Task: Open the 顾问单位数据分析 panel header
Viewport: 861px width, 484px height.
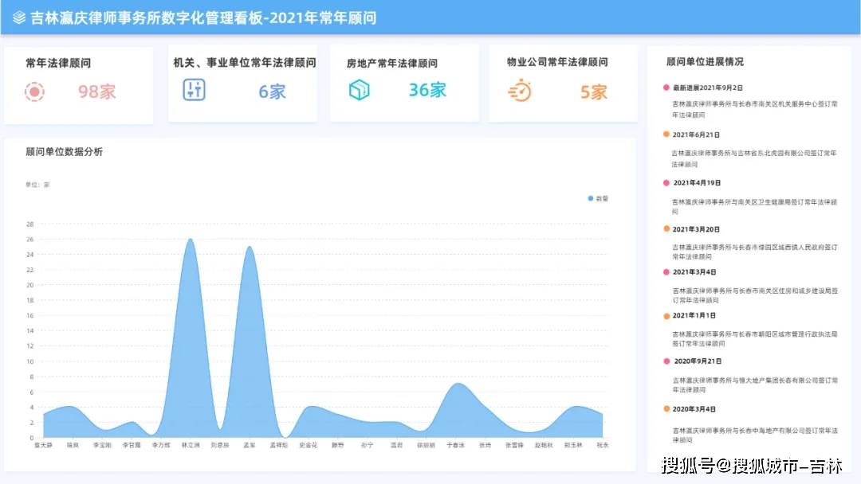Action: tap(61, 151)
